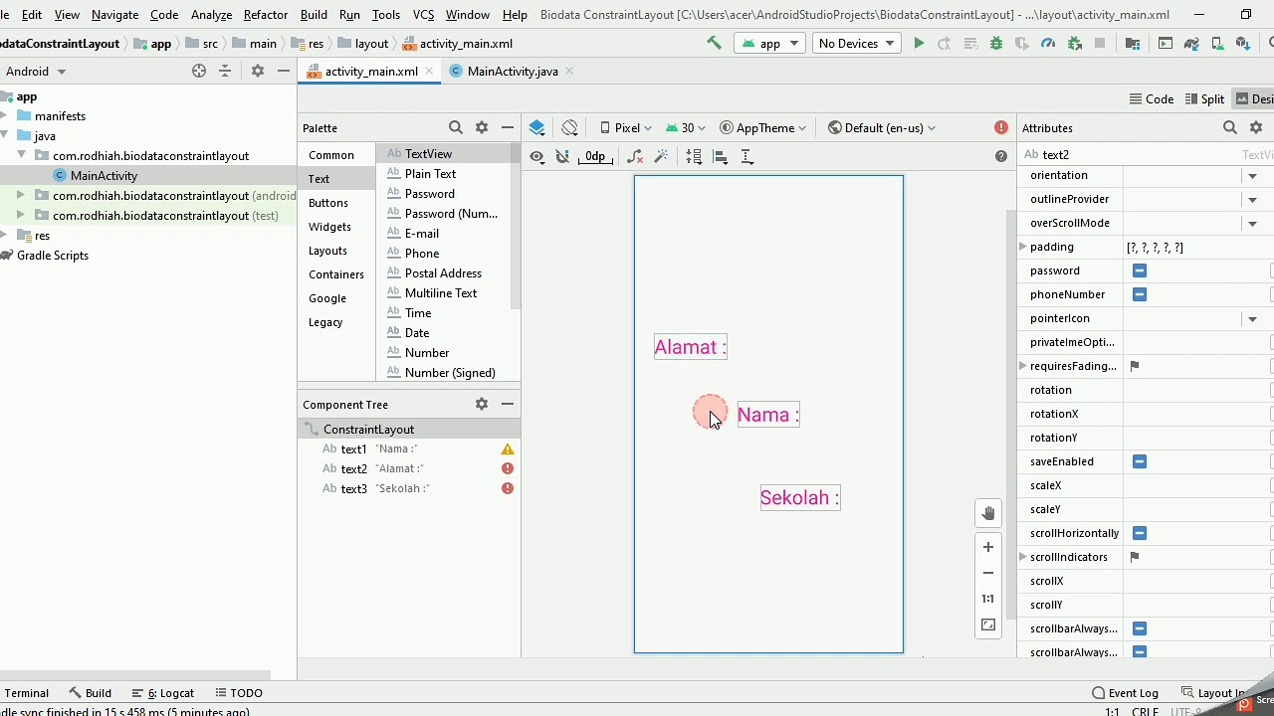1274x716 pixels.
Task: Open the Event Log panel
Action: coord(1125,693)
